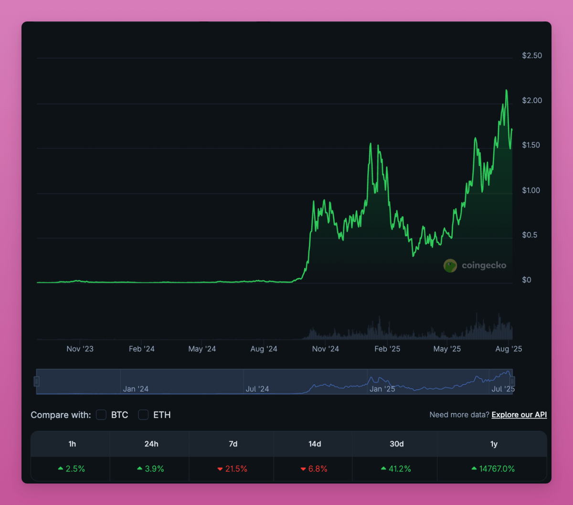Click the timeline range slider track
The image size is (573, 505).
coord(275,381)
